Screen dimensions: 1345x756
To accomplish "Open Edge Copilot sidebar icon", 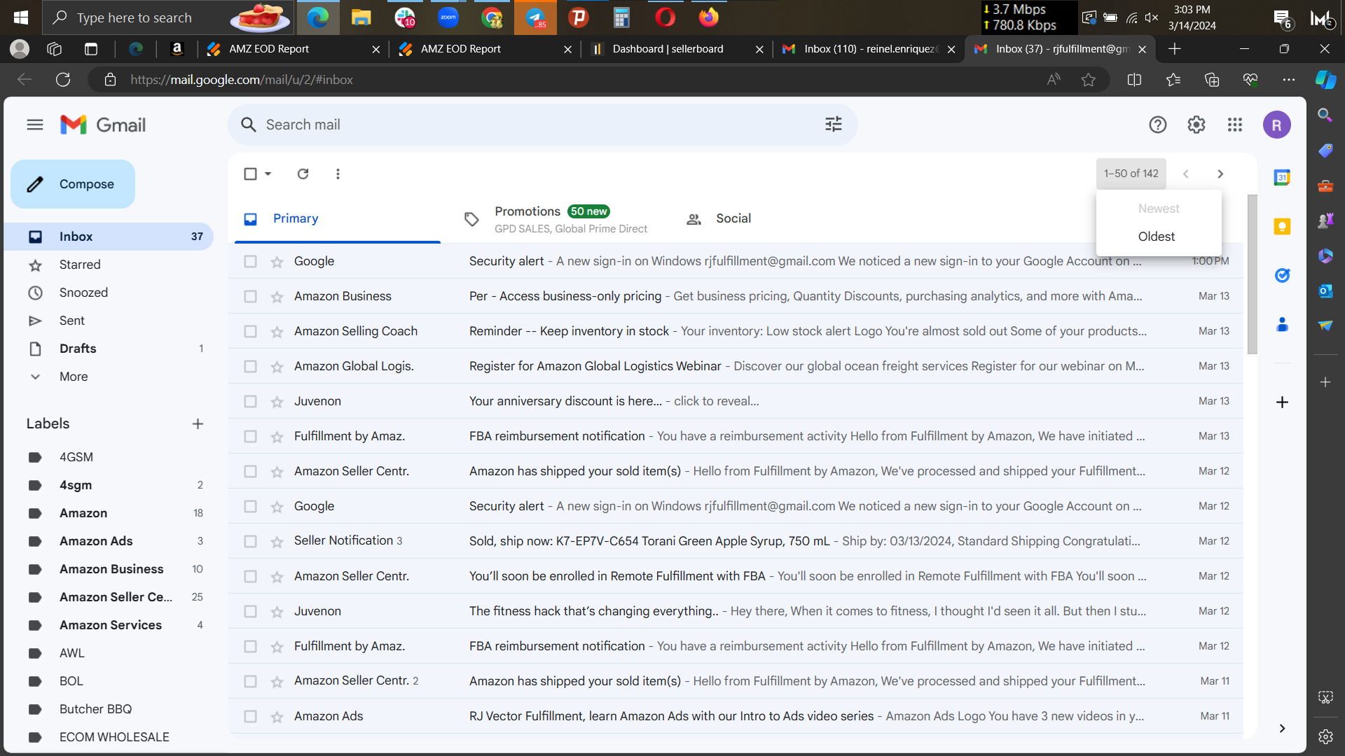I will (x=1325, y=80).
